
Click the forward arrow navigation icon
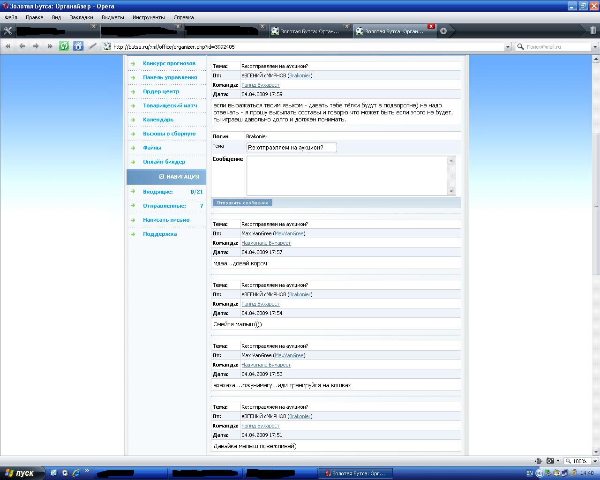(x=36, y=46)
